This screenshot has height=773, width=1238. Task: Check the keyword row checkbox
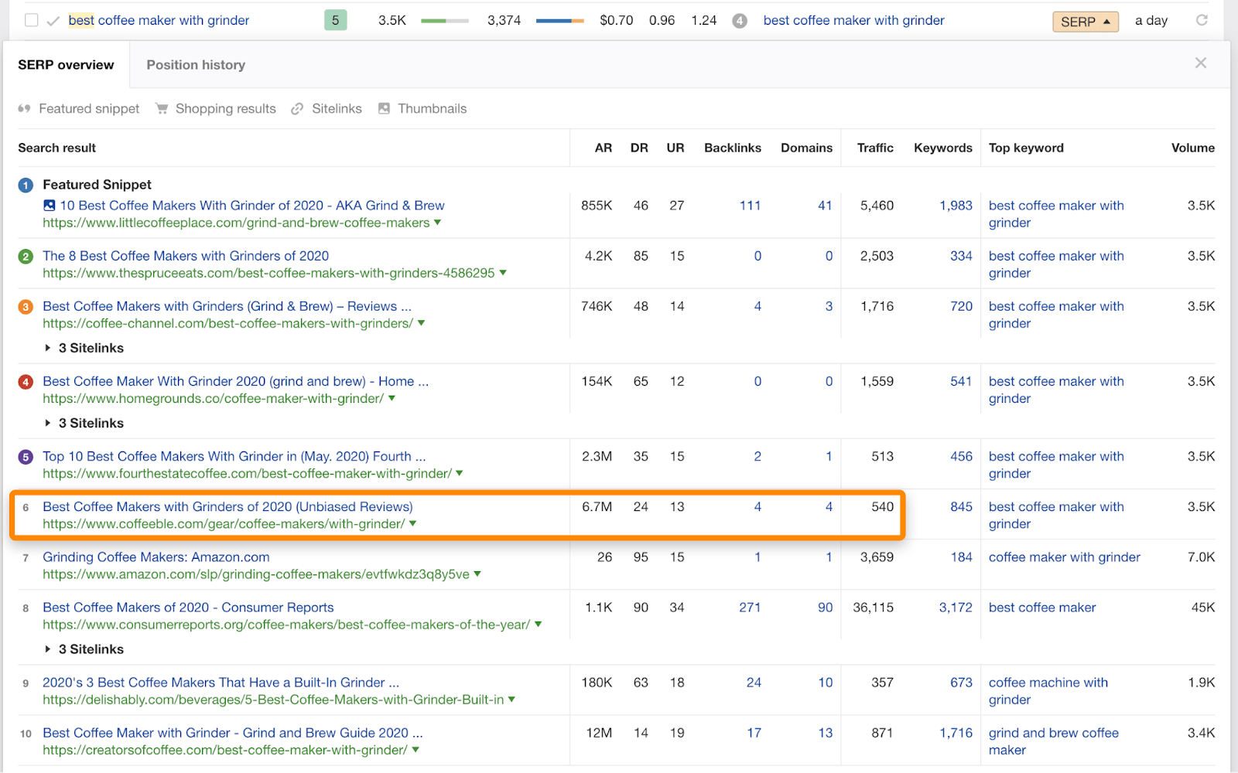31,19
